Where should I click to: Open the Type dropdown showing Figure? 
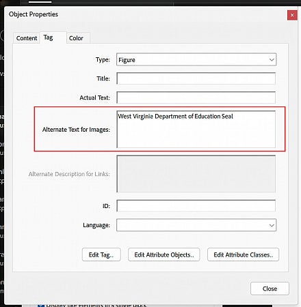196,59
